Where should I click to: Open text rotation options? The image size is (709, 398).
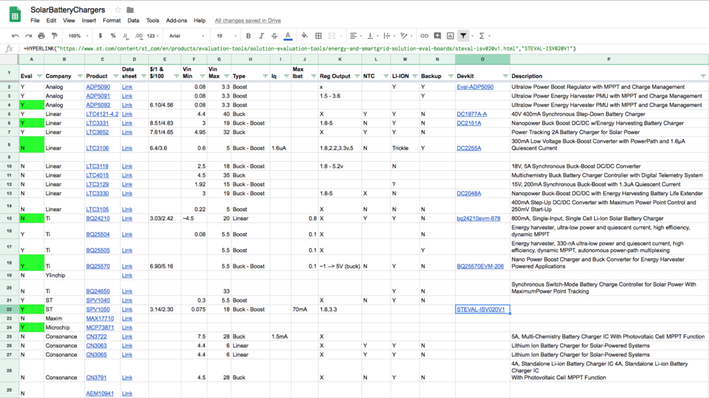[405, 36]
